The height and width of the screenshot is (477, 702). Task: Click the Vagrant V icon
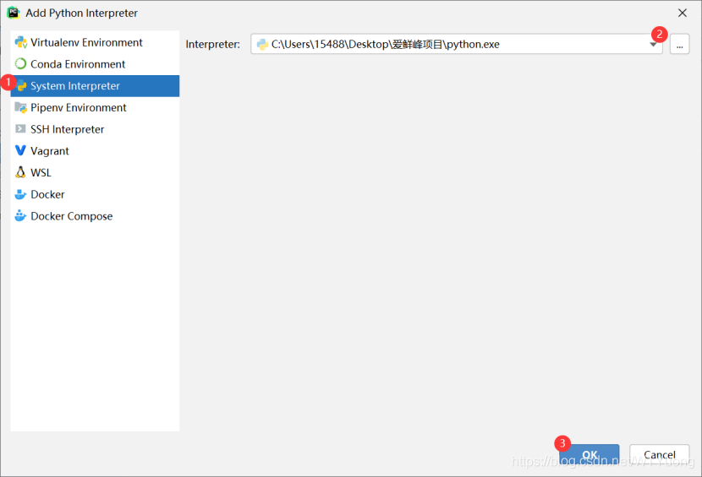coord(20,150)
